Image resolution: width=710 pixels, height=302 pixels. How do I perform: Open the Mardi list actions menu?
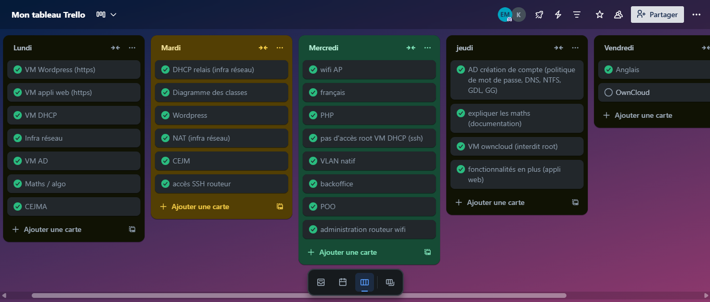pyautogui.click(x=280, y=48)
